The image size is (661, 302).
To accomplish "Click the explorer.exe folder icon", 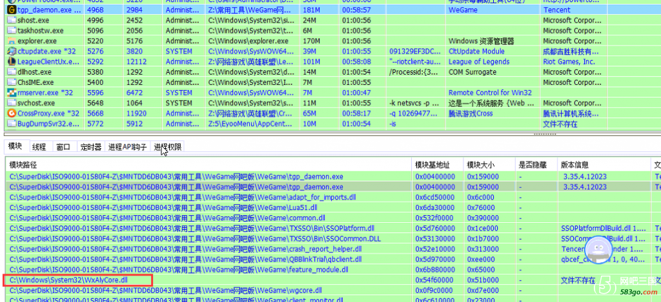I will click(x=12, y=41).
